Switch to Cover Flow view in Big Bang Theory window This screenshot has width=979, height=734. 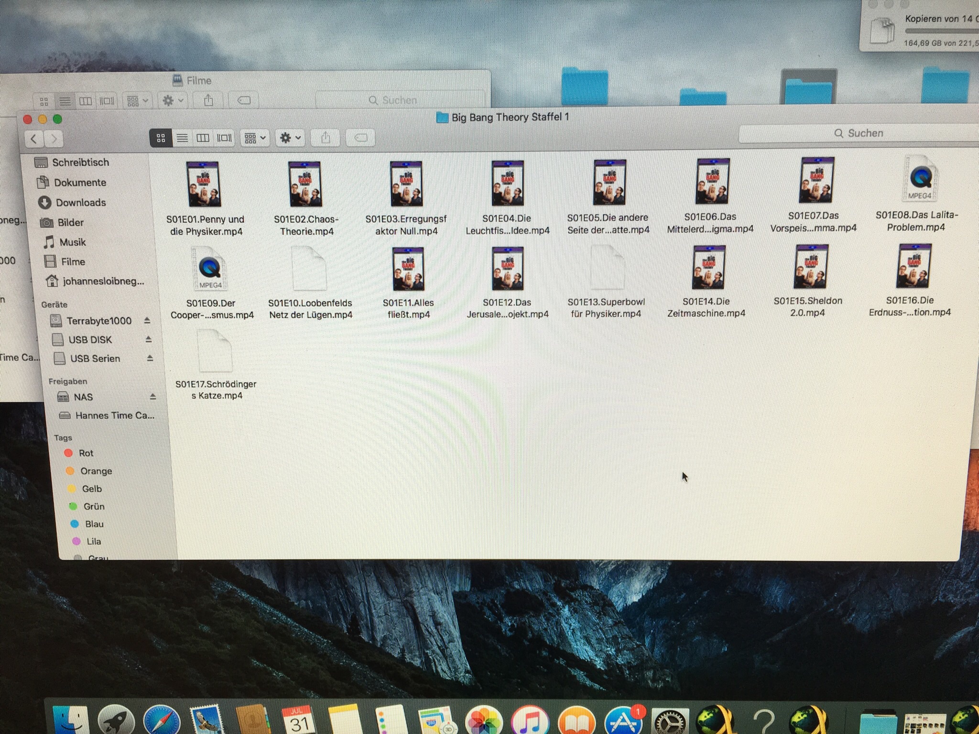[x=224, y=138]
